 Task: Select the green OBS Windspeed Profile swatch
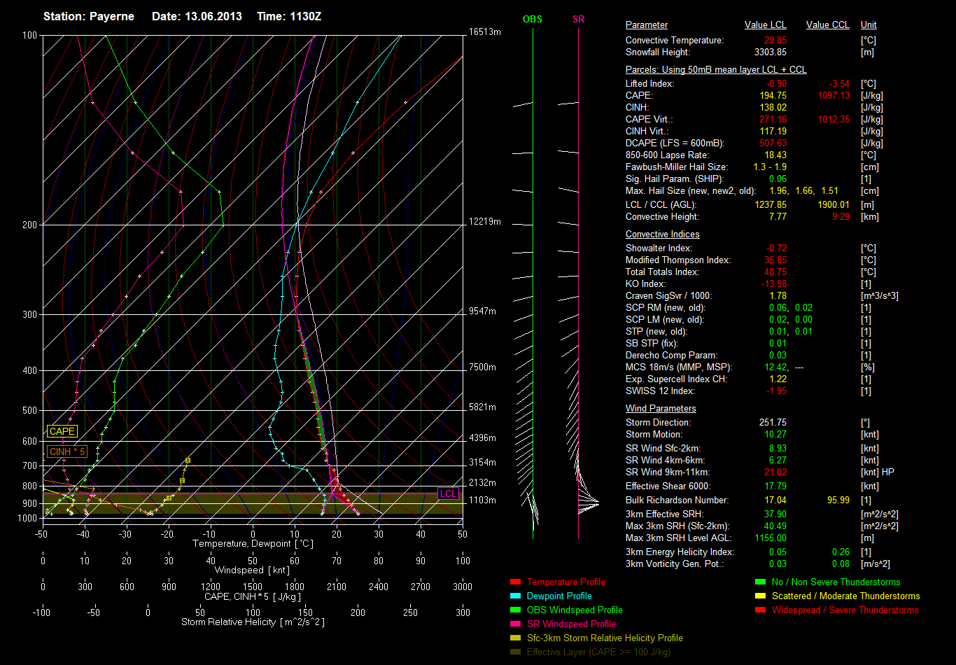(516, 610)
